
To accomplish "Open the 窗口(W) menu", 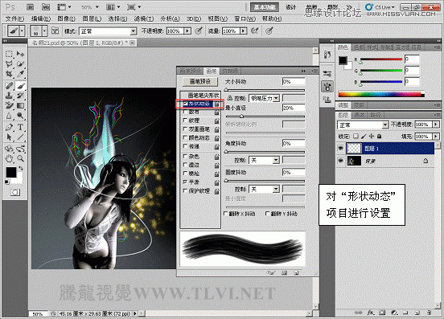I will 245,18.
